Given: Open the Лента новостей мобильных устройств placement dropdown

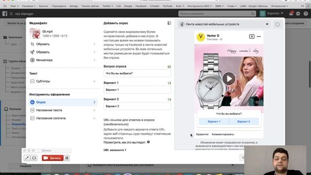Looking at the screenshot, I should 224,24.
